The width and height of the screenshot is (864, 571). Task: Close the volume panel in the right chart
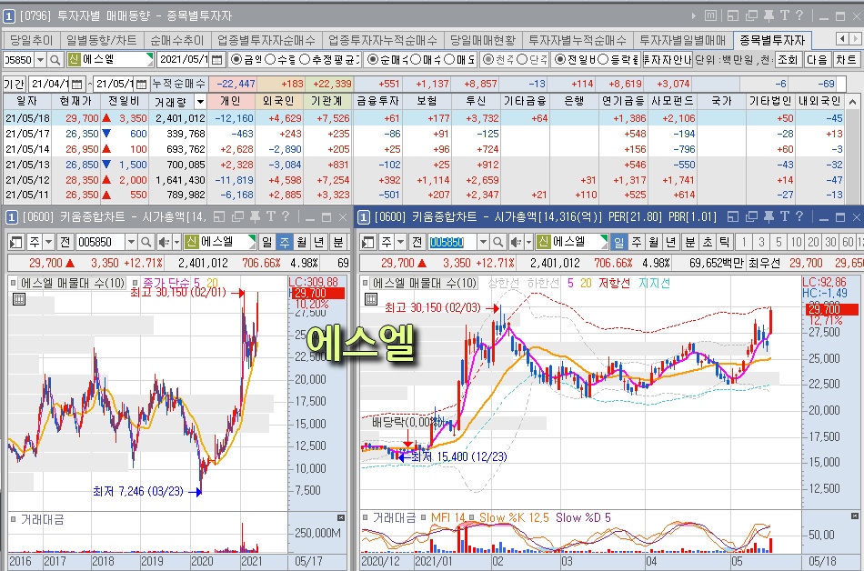pos(855,516)
